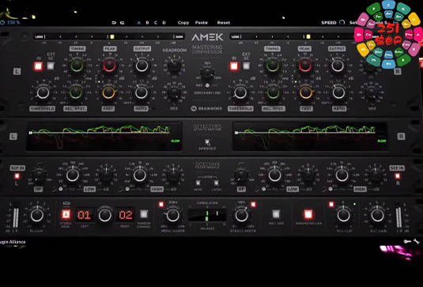
Task: Toggle the left SCF IN button
Action: click(x=17, y=176)
